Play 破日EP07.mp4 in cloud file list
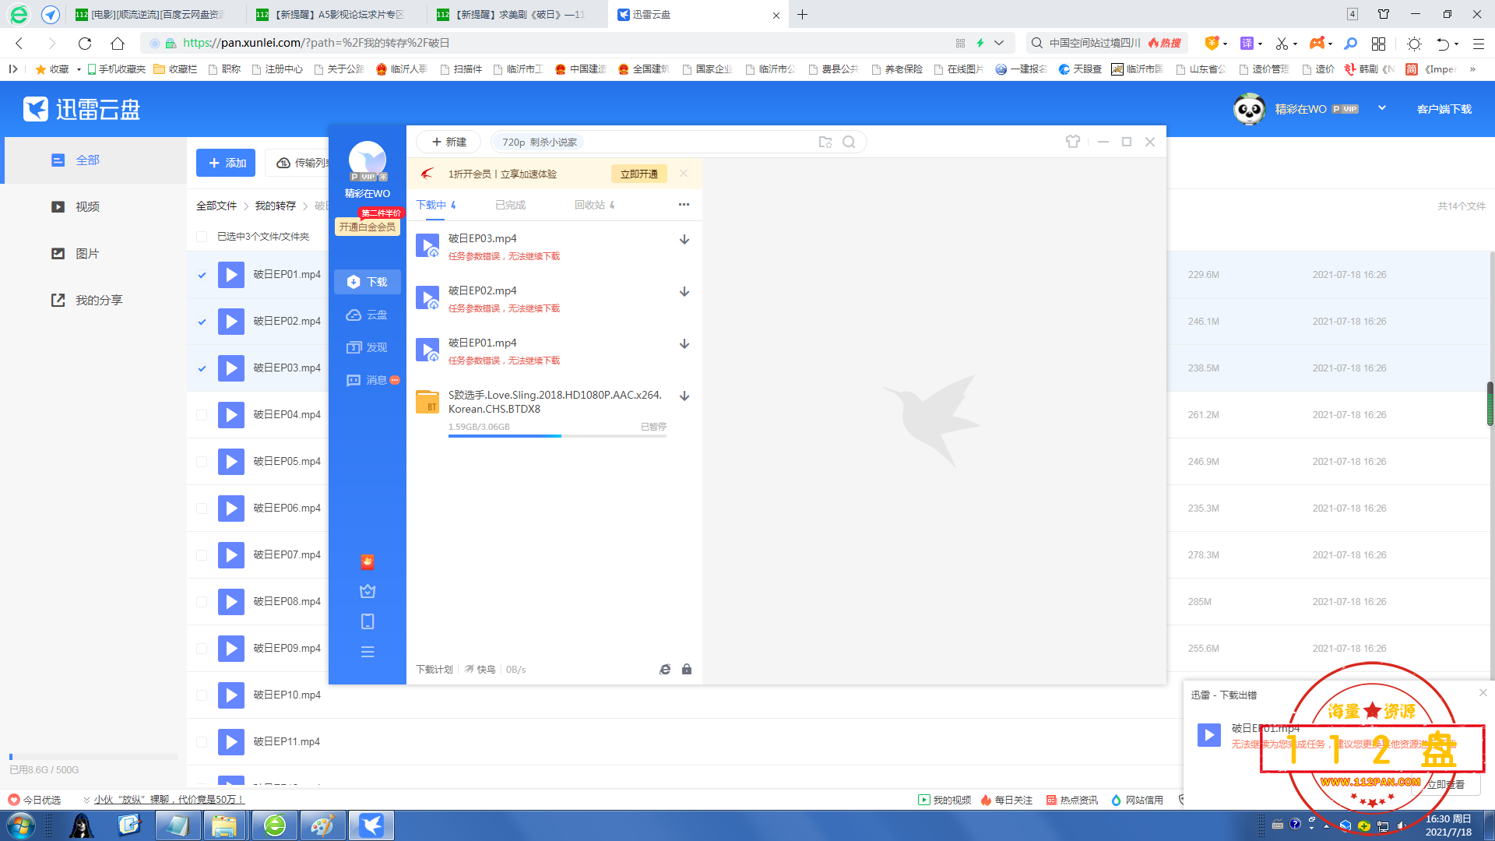The height and width of the screenshot is (841, 1495). point(230,555)
